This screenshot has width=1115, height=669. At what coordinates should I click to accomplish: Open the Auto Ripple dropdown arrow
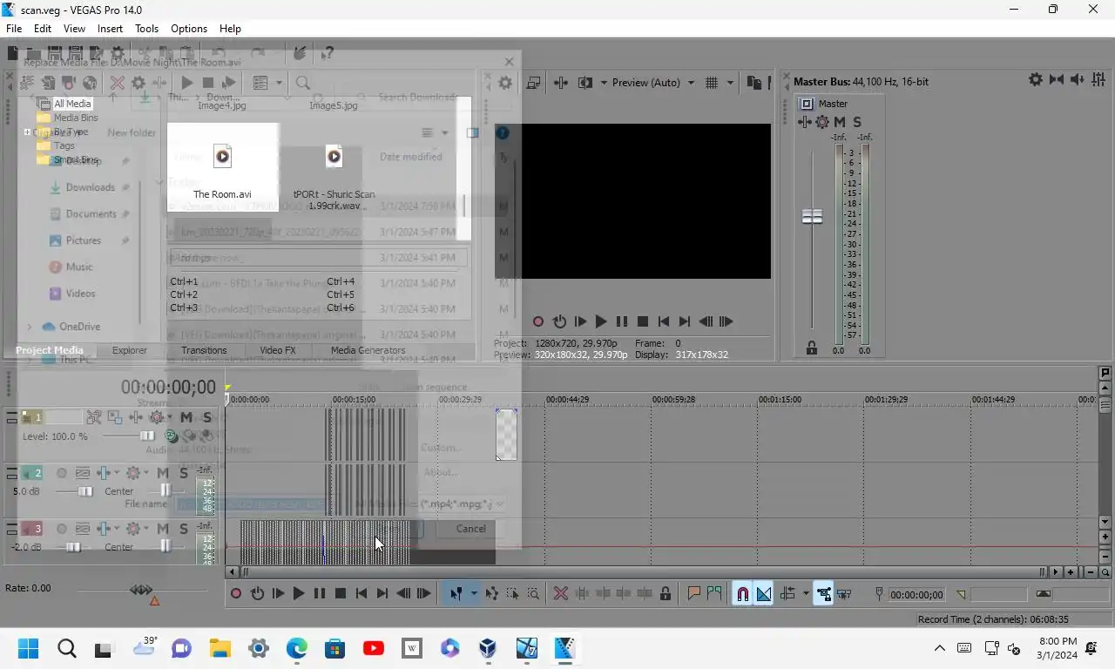tap(806, 594)
